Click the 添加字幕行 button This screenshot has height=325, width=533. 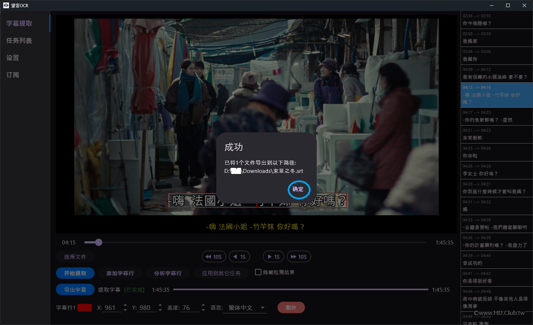click(x=120, y=273)
